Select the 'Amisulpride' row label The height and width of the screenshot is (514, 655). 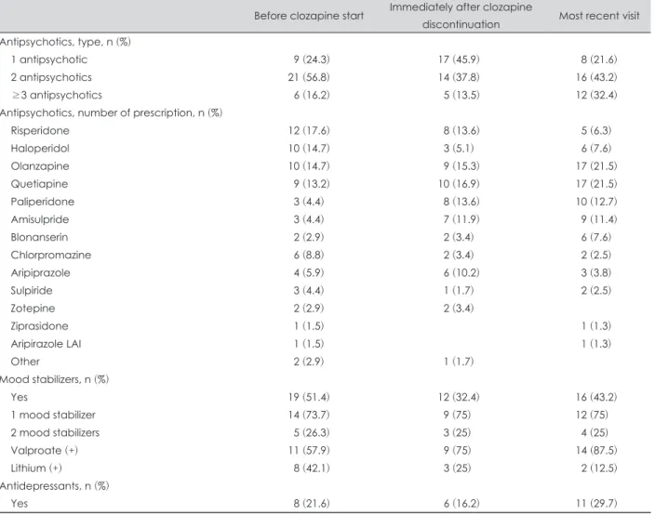click(40, 219)
